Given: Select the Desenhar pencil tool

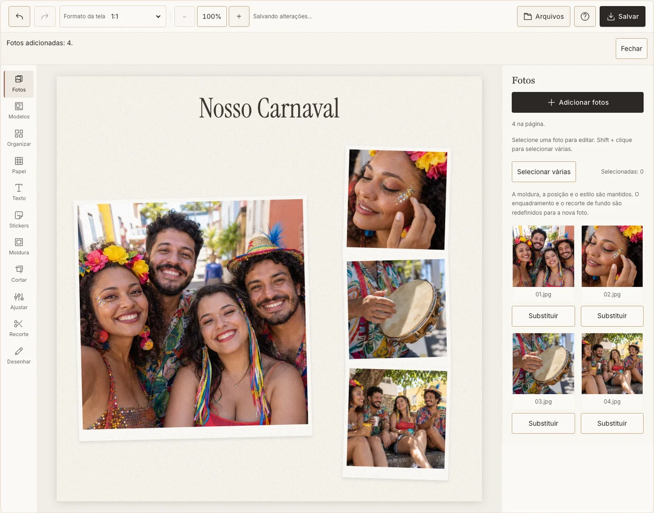Looking at the screenshot, I should 19,355.
